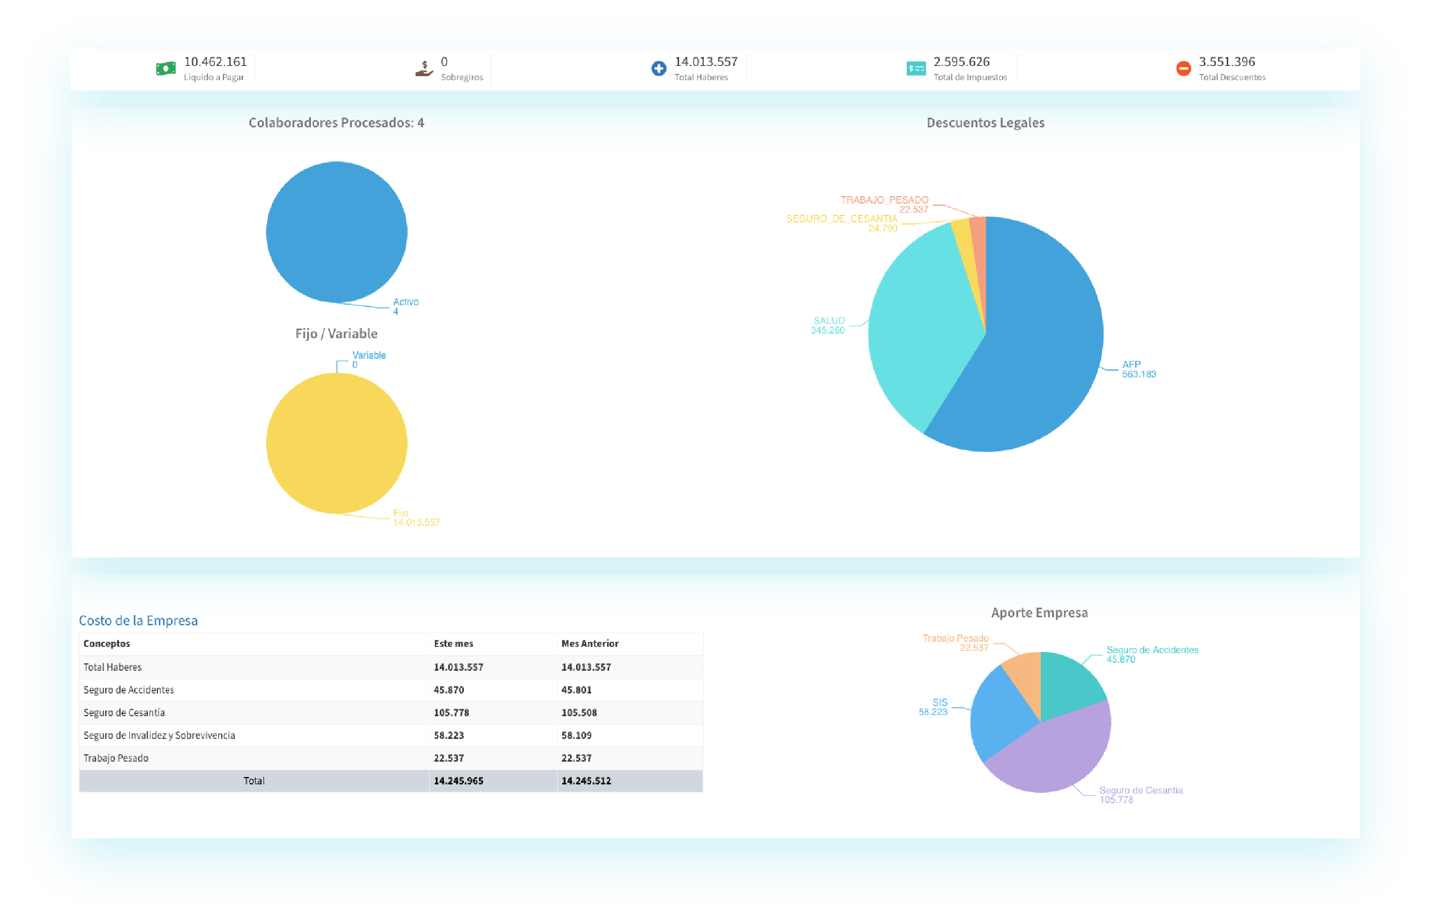Click the teal Total de Impuestos card icon
Image resolution: width=1453 pixels, height=914 pixels.
tap(915, 69)
